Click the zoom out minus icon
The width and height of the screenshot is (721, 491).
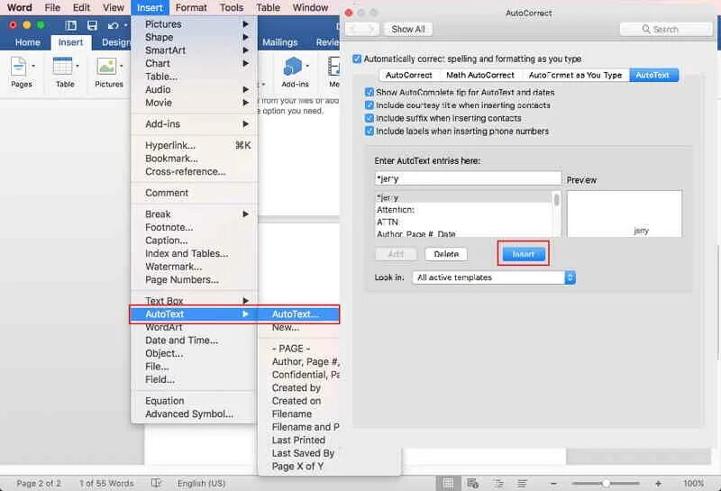coord(553,483)
